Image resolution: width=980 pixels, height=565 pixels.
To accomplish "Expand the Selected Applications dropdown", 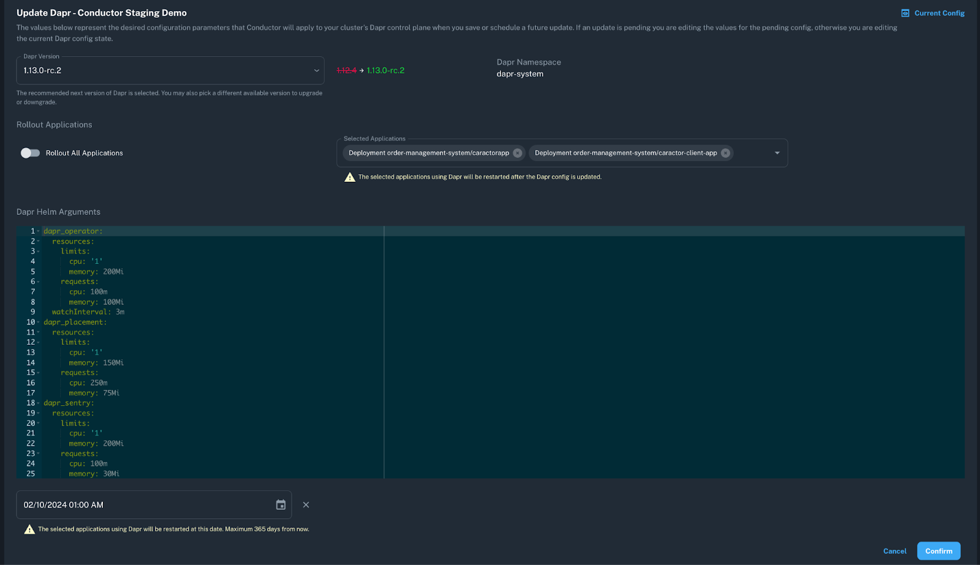I will click(x=777, y=152).
